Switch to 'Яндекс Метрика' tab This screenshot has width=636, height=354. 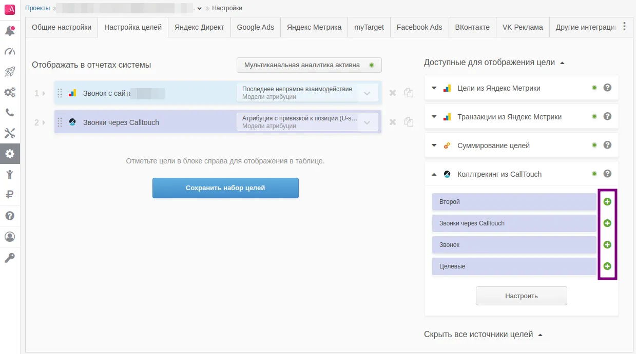pyautogui.click(x=314, y=27)
